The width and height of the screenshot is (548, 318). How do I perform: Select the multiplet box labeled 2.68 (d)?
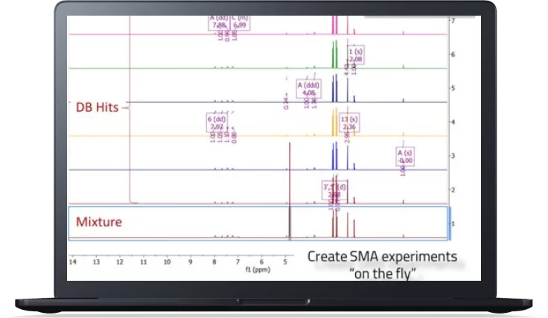coord(334,191)
